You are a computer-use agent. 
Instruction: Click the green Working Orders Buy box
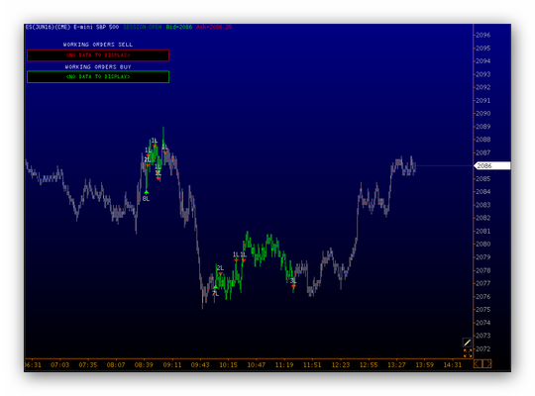pyautogui.click(x=98, y=77)
